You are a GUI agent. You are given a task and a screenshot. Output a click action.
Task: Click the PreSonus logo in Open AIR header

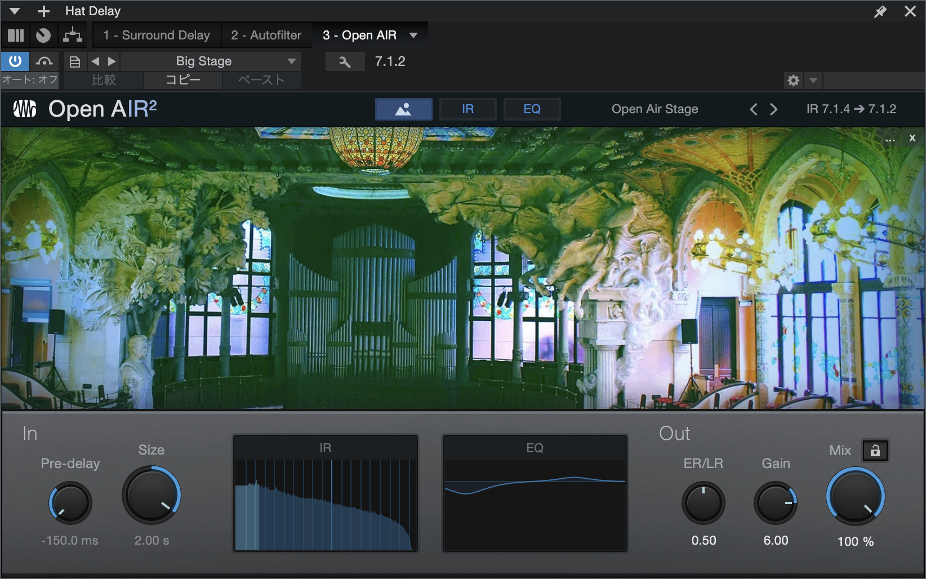25,109
